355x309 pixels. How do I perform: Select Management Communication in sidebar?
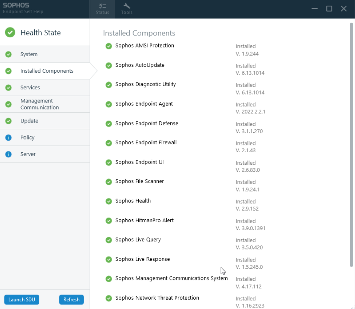[40, 104]
